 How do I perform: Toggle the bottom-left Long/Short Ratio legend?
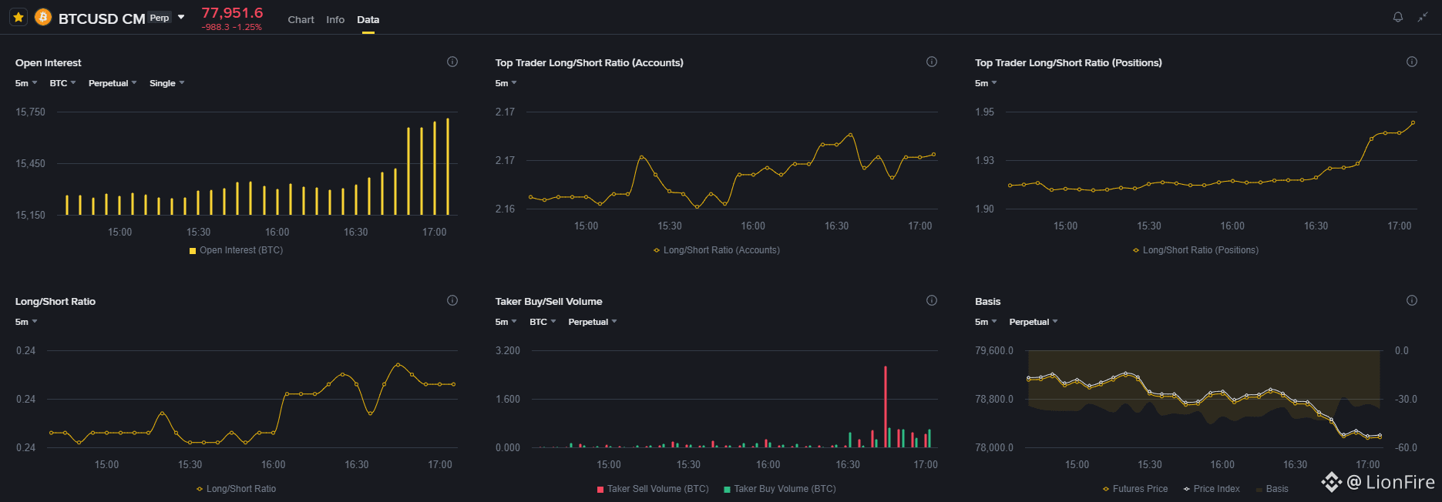click(236, 489)
